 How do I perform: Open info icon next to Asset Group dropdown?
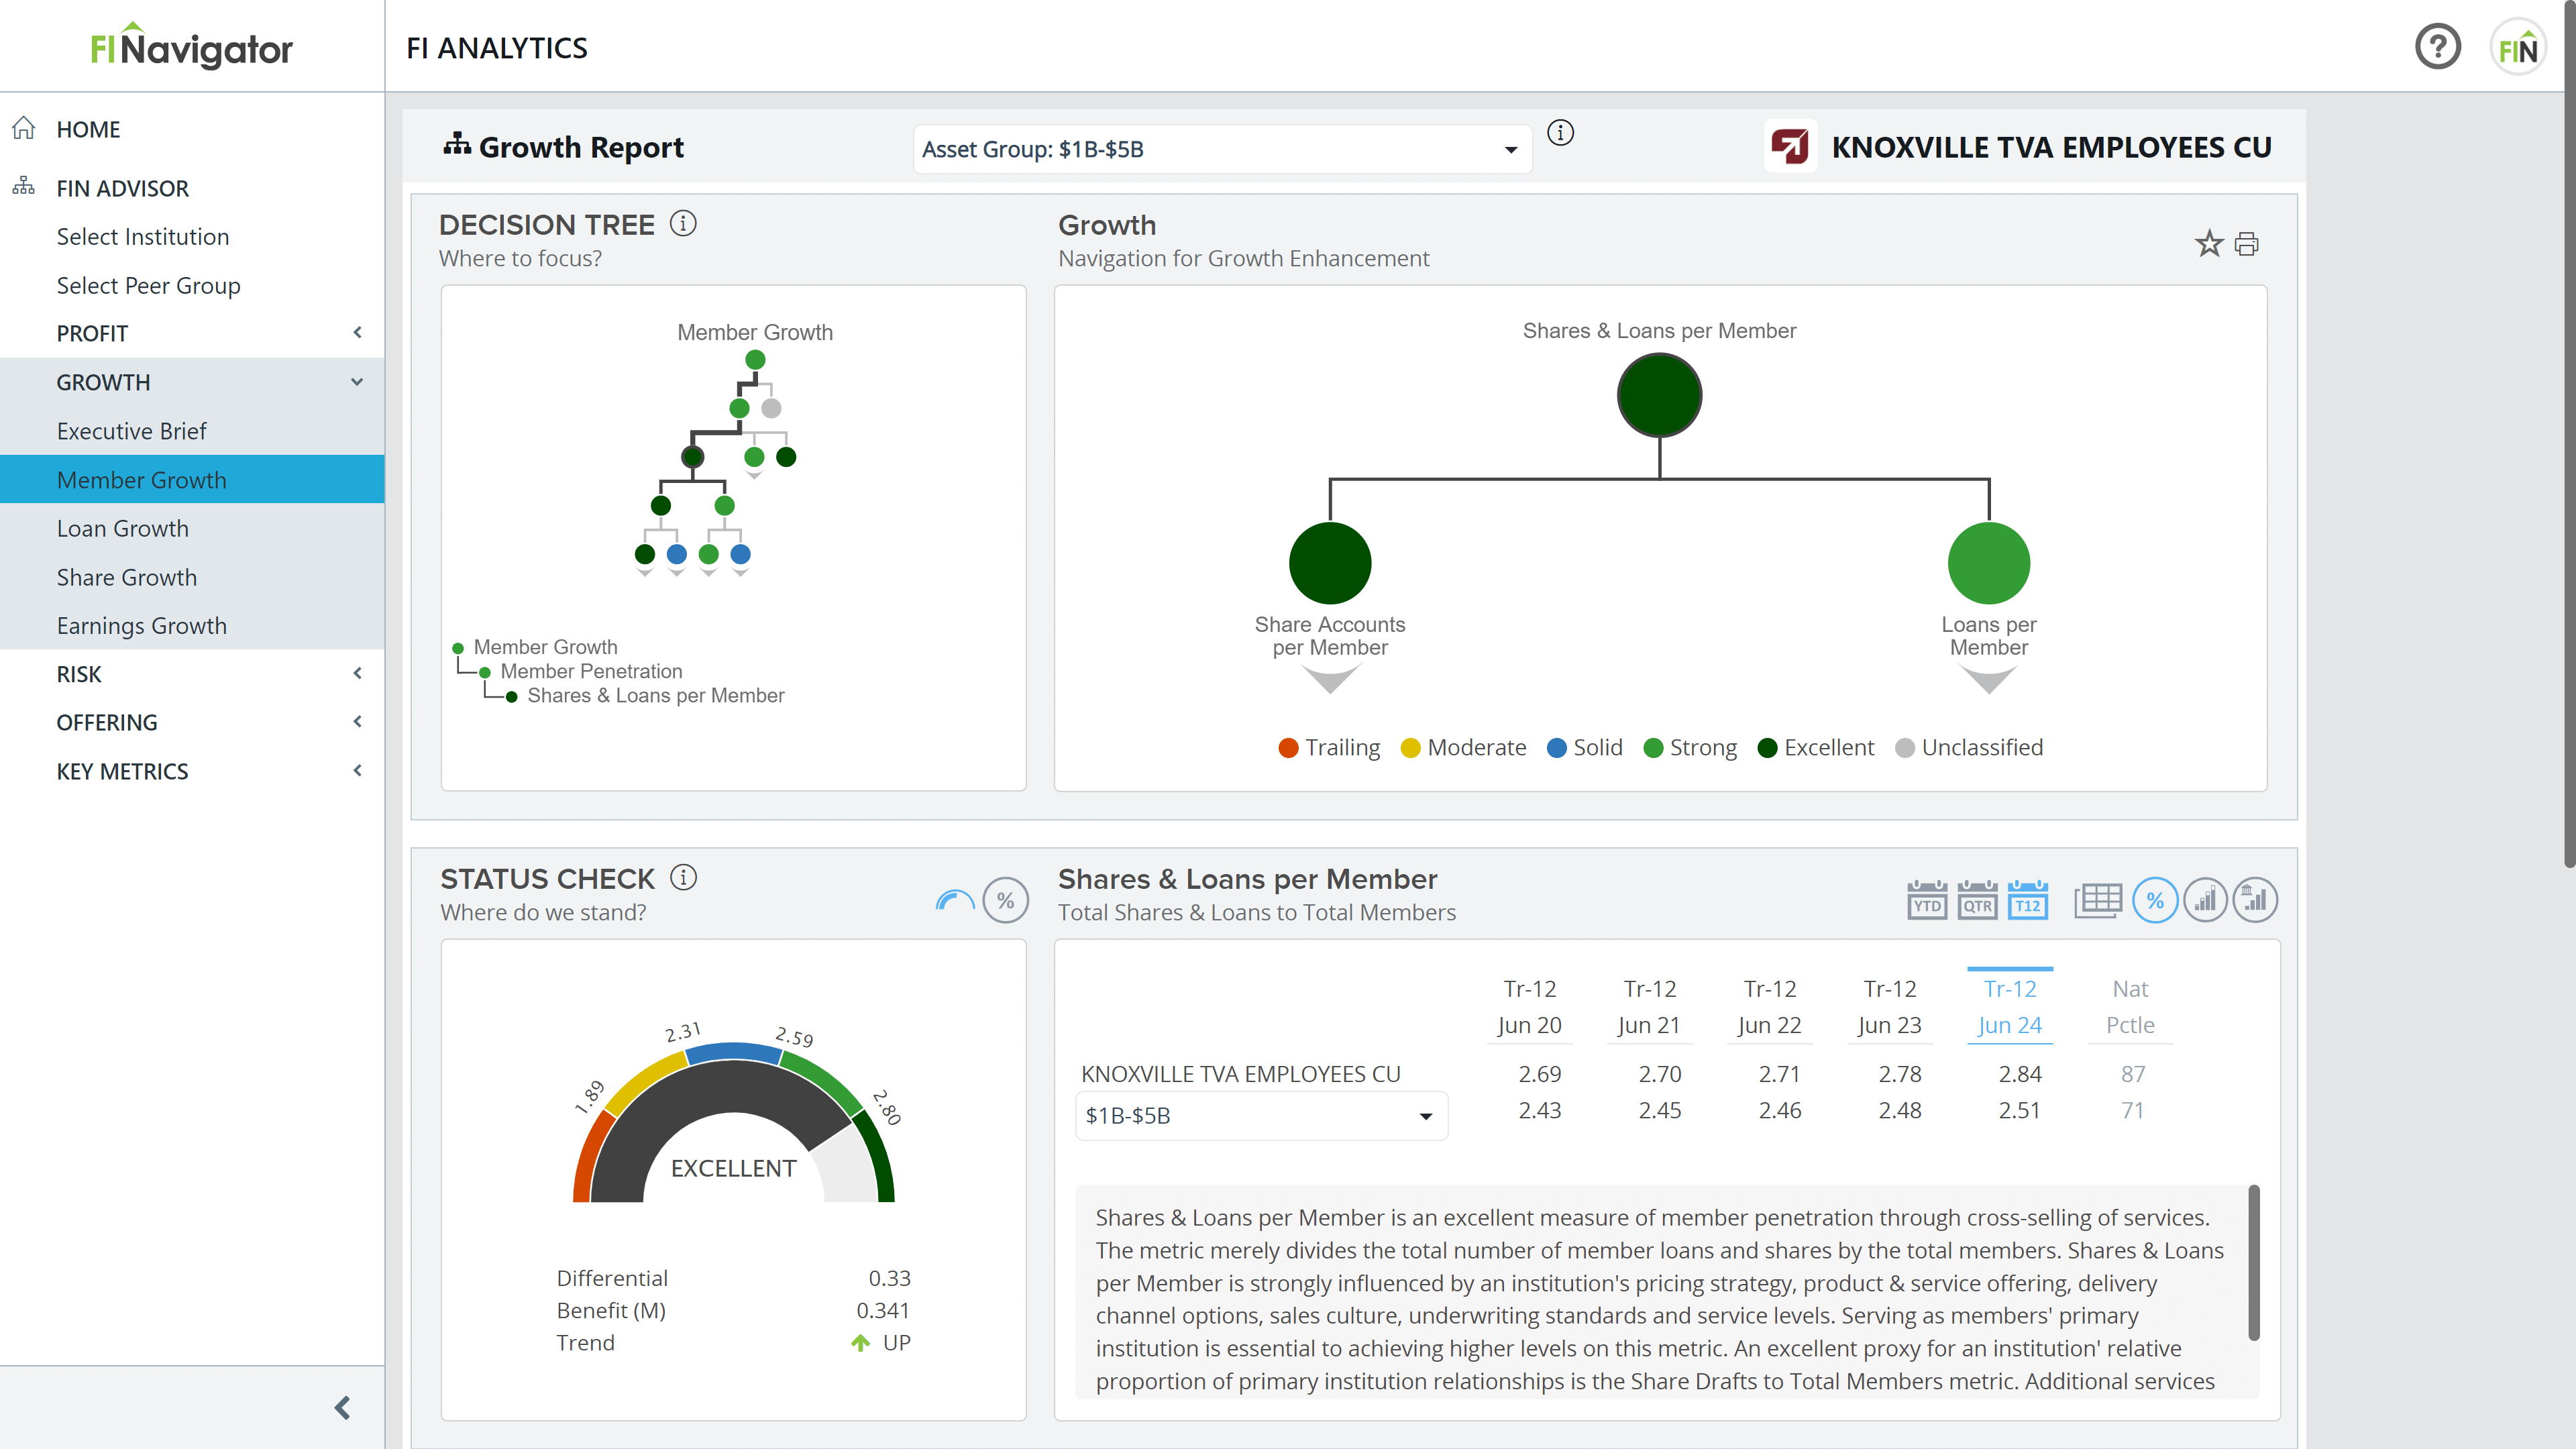click(x=1560, y=133)
